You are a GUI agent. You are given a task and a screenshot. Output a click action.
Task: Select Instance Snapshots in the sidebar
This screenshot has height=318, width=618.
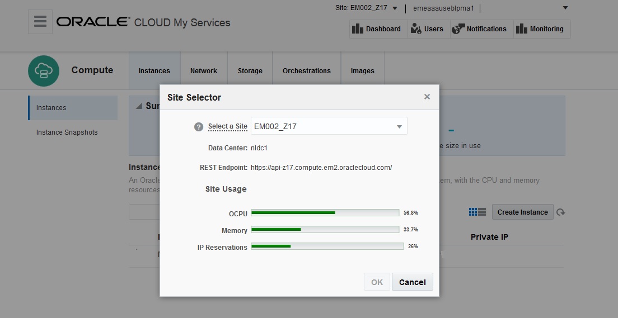pos(67,132)
